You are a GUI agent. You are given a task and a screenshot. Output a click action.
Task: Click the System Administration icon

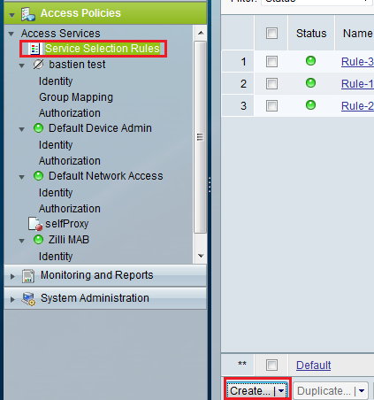point(28,299)
